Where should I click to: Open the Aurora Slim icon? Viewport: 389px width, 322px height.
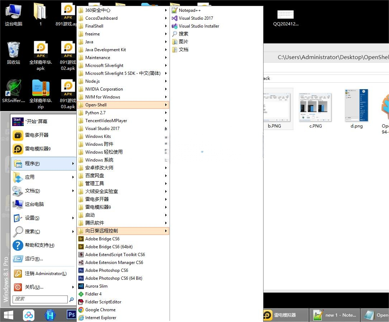[81, 286]
